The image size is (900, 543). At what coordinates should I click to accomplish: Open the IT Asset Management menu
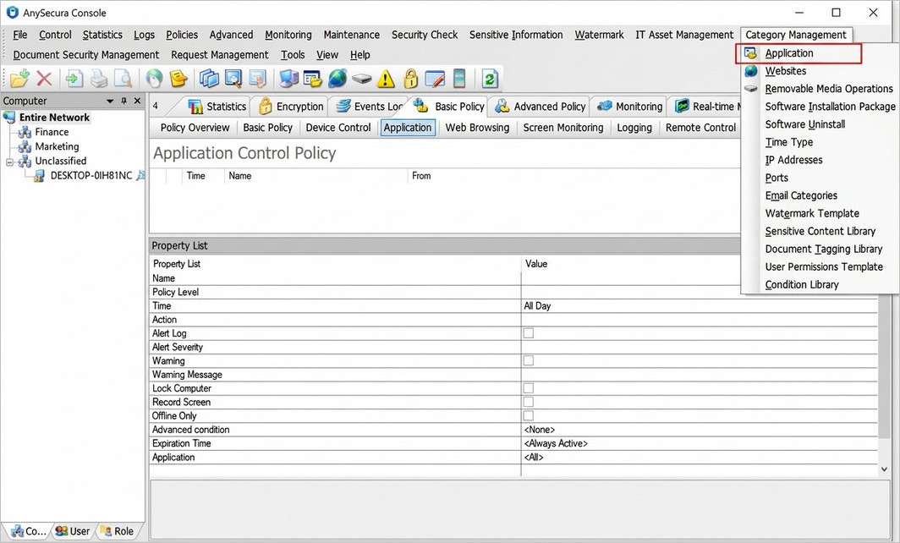click(684, 35)
